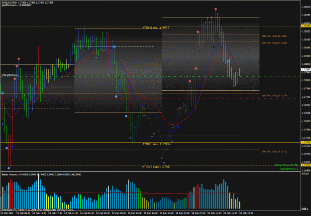Click the ATR(y) res 1.3839 label
The width and height of the screenshot is (311, 216).
(156, 27)
